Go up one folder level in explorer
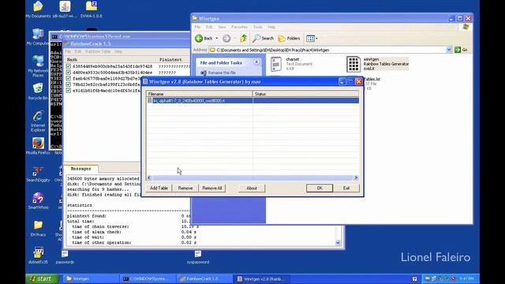This screenshot has height=284, width=505. [243, 39]
